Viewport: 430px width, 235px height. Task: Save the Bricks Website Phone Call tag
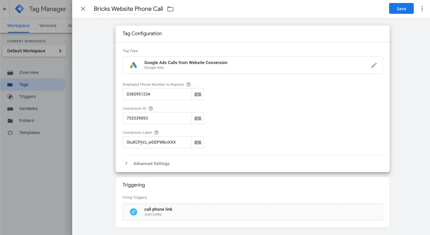click(x=401, y=8)
